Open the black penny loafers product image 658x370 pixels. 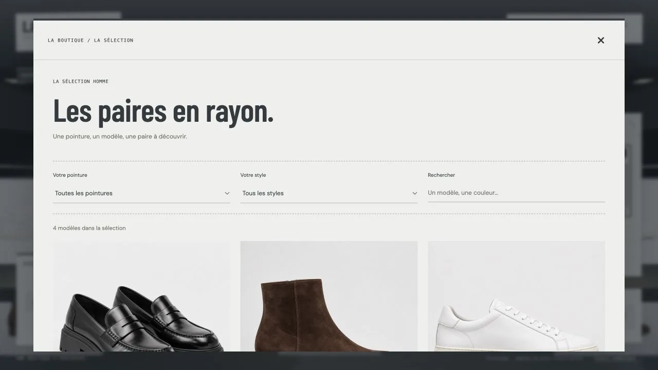pyautogui.click(x=141, y=297)
